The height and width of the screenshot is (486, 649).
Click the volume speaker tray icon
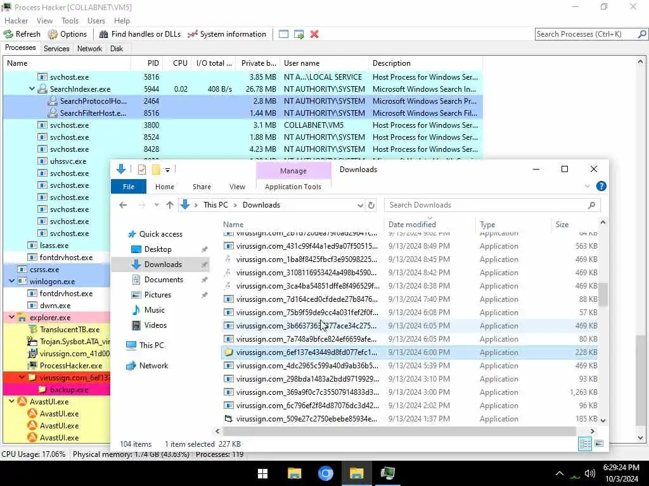(x=589, y=473)
